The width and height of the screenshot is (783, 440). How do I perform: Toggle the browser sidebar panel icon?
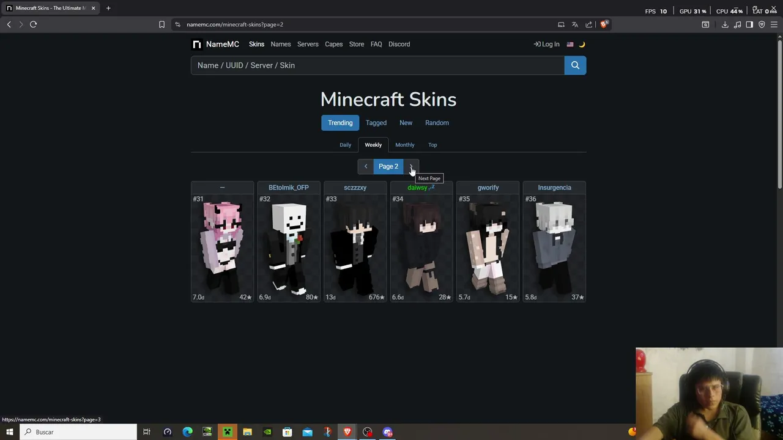tap(749, 24)
